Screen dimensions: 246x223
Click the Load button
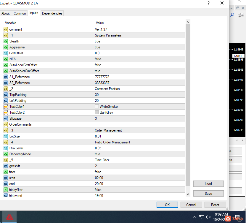(208, 184)
